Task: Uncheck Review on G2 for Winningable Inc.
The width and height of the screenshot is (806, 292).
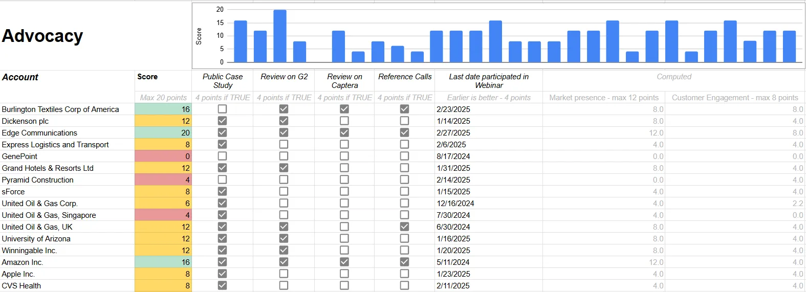Action: (x=284, y=250)
